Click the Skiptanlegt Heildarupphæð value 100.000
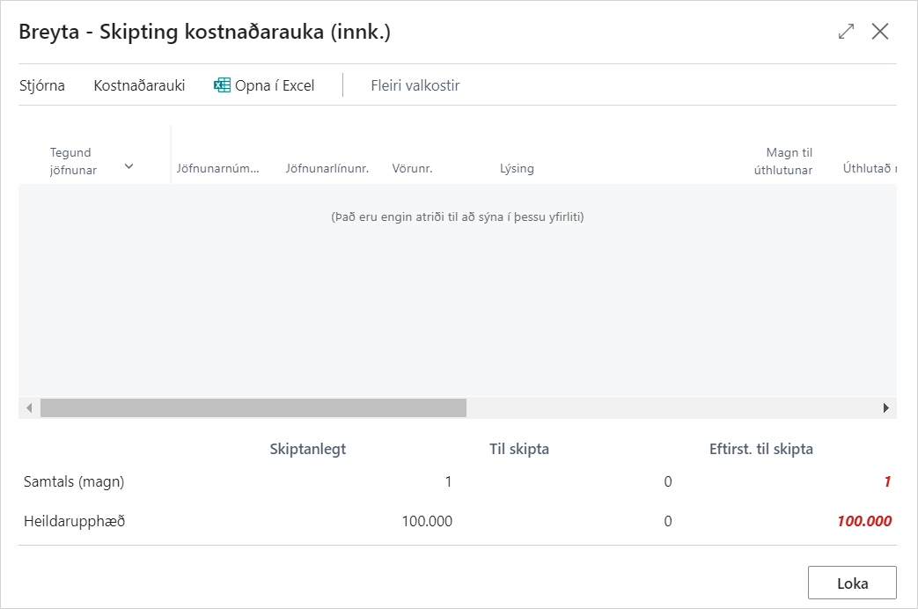The image size is (918, 609). [427, 521]
